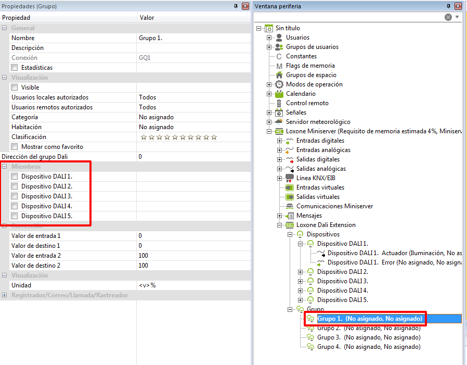This screenshot has height=365, width=467.
Task: Collapse the General properties section
Action: [5, 28]
